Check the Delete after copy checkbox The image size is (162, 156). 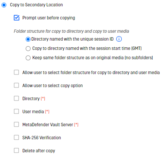(x=16, y=150)
